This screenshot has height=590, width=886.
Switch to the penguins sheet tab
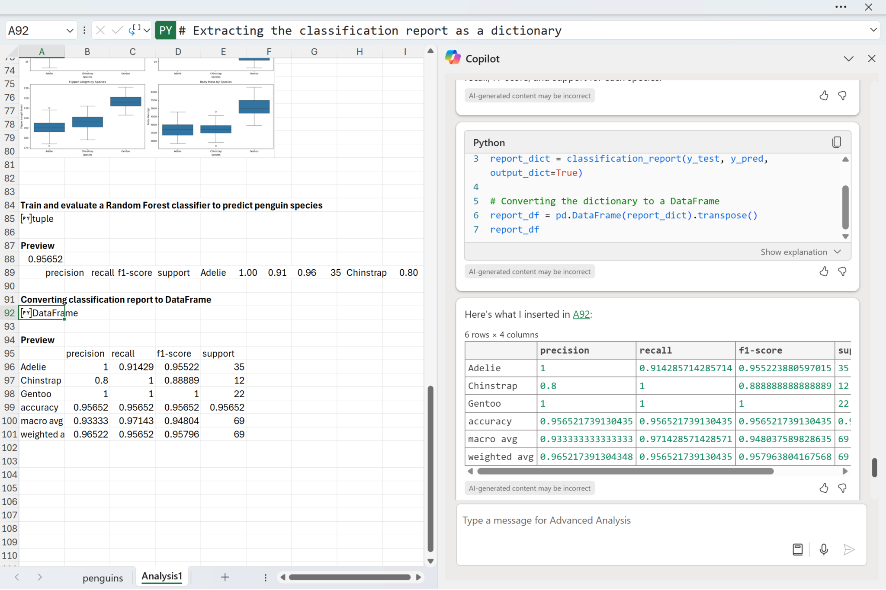(103, 578)
